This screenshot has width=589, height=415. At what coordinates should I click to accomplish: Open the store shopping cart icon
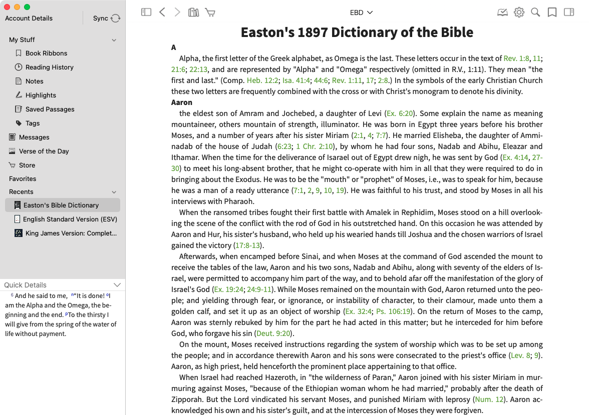210,12
